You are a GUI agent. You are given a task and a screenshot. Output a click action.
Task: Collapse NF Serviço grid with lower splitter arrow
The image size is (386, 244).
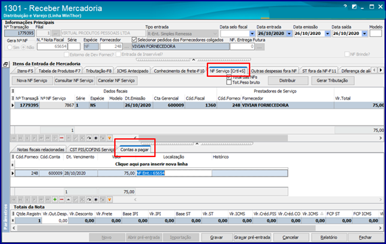tap(197, 144)
